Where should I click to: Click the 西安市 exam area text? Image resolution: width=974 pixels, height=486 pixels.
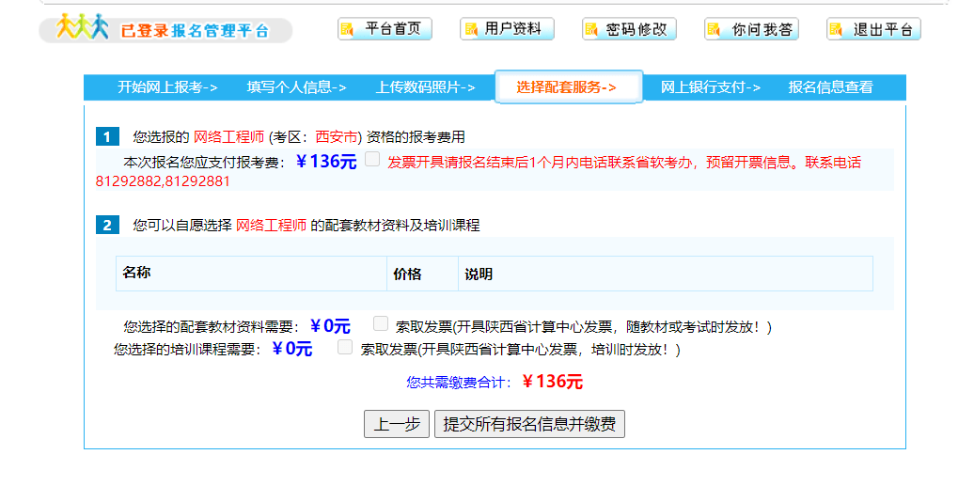(337, 136)
